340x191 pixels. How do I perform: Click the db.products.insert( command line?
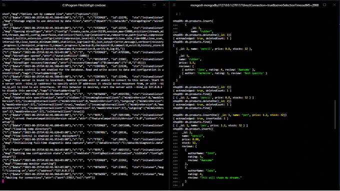[x=193, y=21]
